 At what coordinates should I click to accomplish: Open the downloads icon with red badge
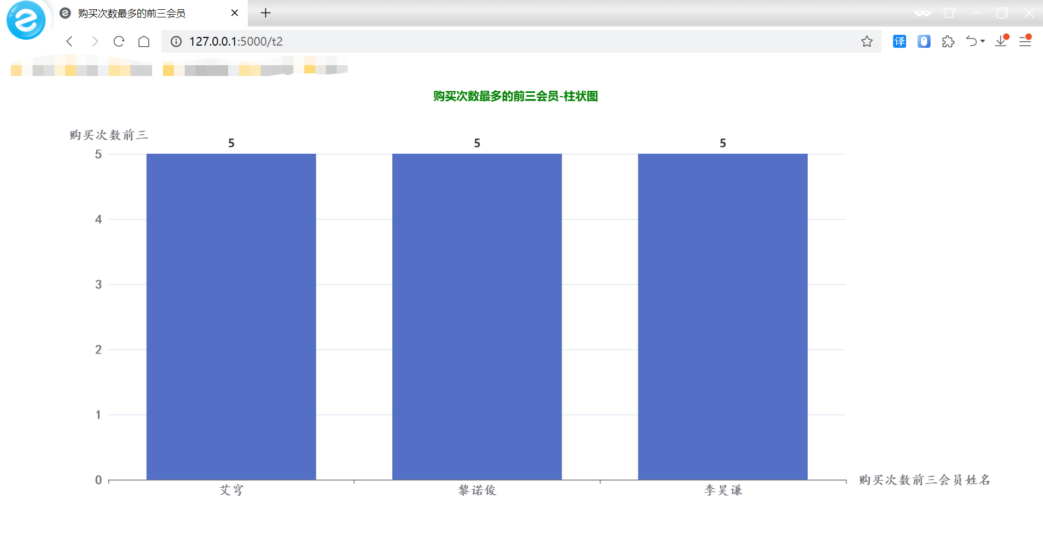(x=1001, y=41)
